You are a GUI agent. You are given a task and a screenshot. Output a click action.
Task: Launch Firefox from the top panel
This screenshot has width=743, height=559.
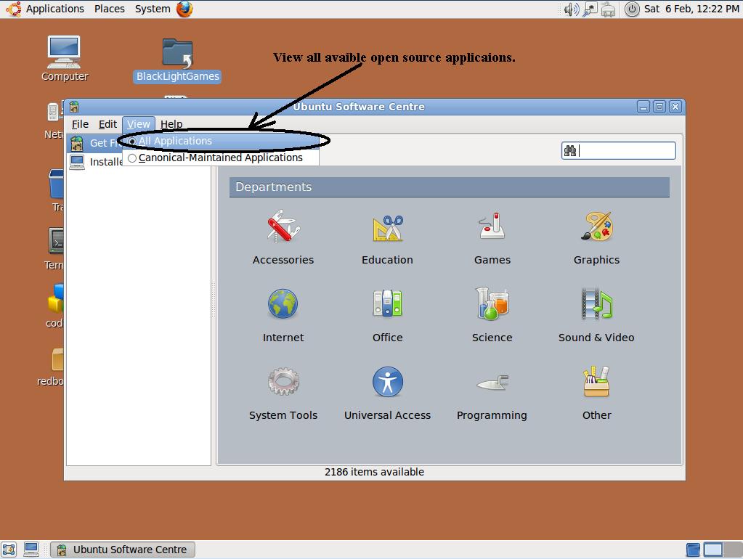point(184,9)
